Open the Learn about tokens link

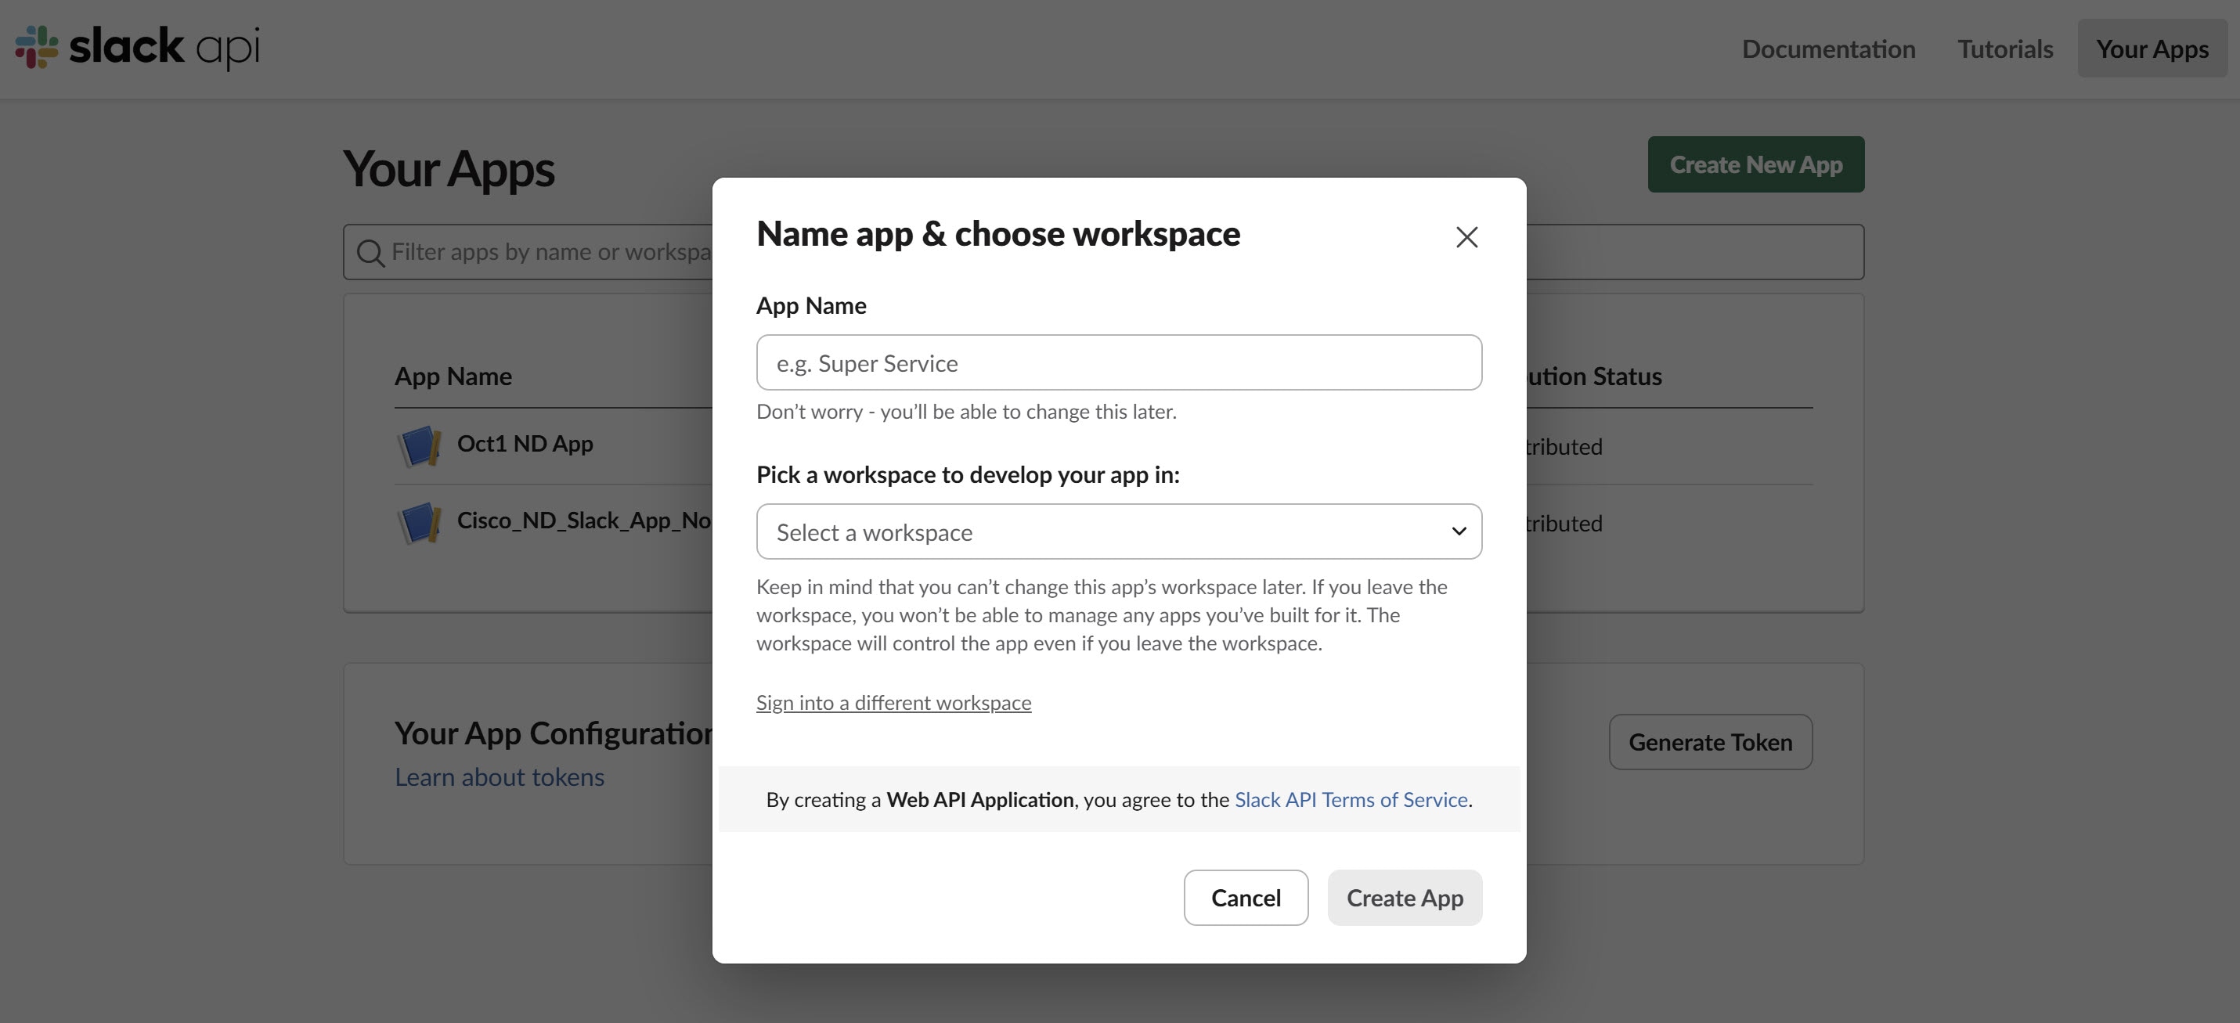[x=500, y=777]
